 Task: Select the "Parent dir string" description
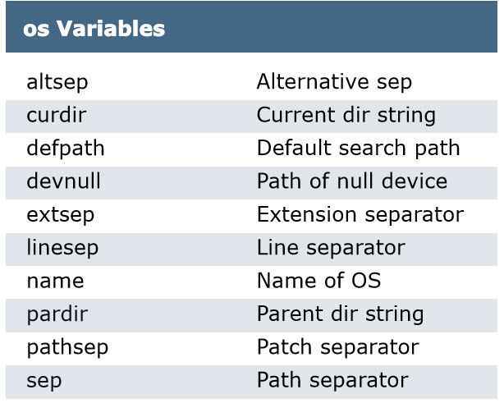[340, 314]
